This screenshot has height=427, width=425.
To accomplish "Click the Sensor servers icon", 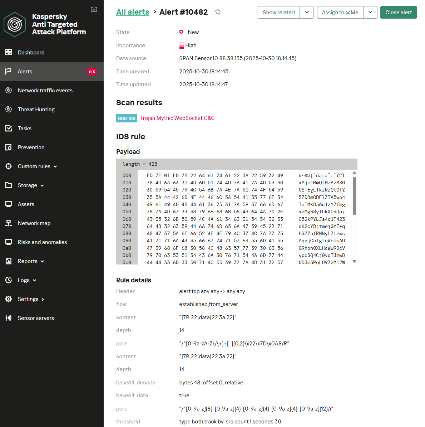I will click(x=9, y=318).
